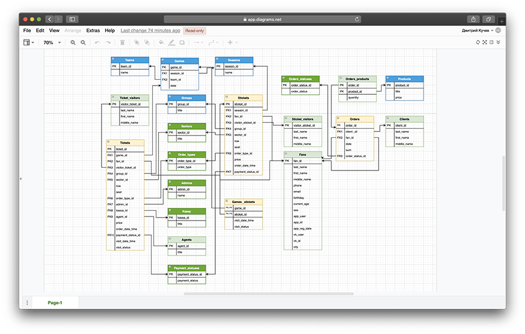Collapse the toolbar with the double chevron
This screenshot has height=334, width=525.
tap(498, 42)
